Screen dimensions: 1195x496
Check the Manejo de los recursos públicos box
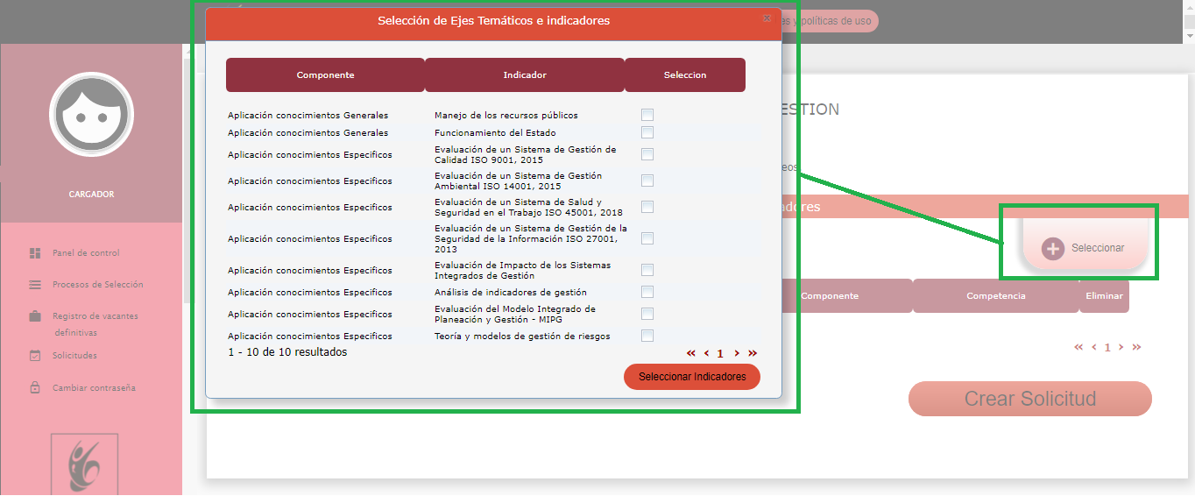647,115
